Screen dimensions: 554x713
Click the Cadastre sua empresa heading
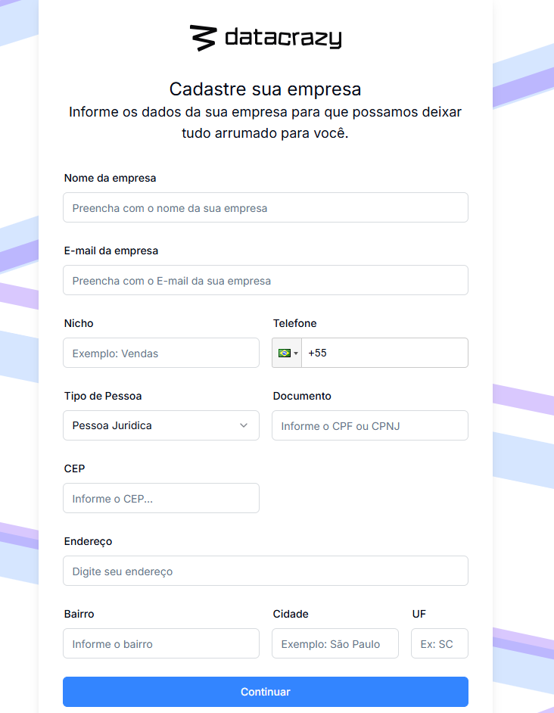pyautogui.click(x=265, y=89)
